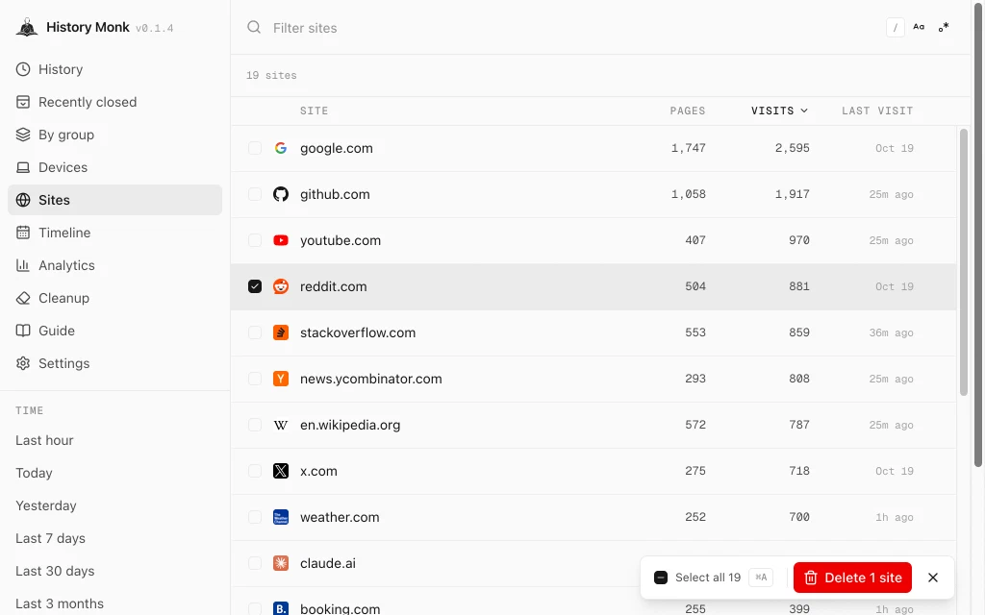Click the booking.com site name
Image resolution: width=985 pixels, height=615 pixels.
340,608
